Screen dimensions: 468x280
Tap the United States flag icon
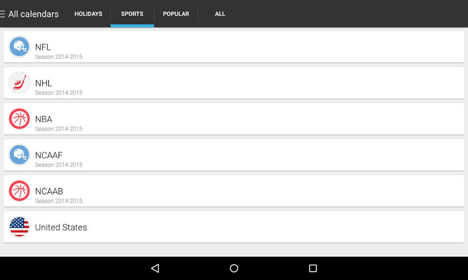pyautogui.click(x=20, y=227)
